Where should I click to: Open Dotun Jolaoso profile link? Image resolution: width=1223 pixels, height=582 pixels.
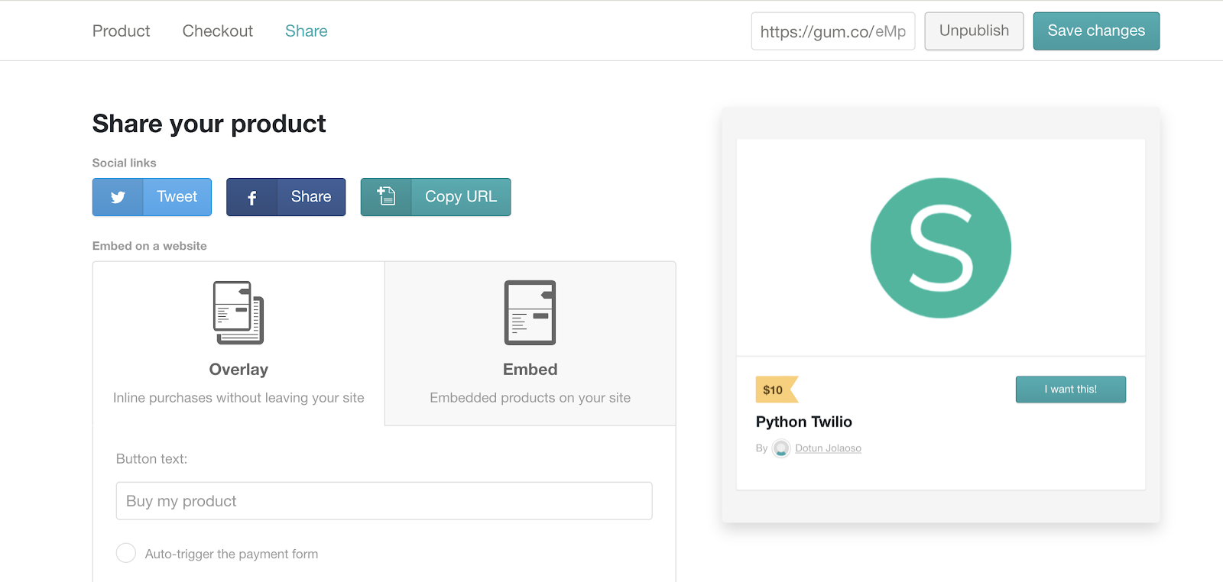click(828, 448)
